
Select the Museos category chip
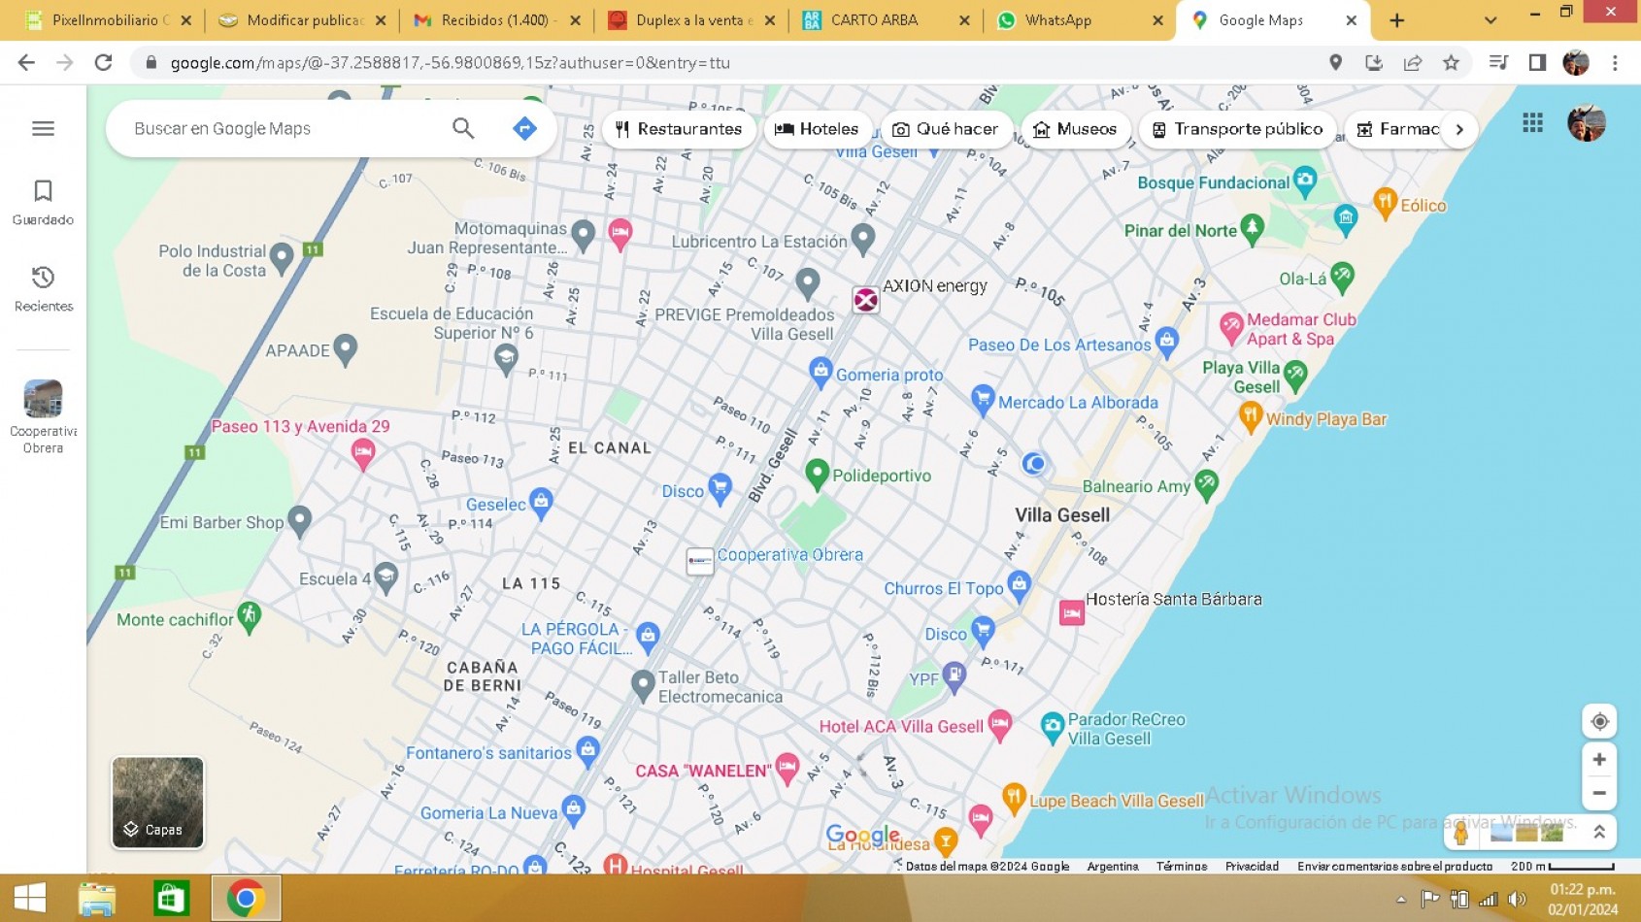[1075, 129]
